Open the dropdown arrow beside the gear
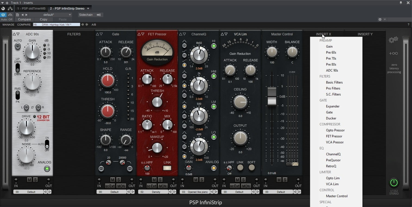 (x=385, y=20)
